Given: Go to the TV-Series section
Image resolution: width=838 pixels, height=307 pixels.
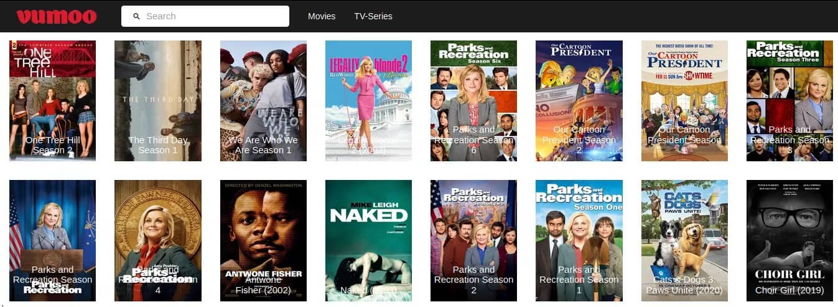Looking at the screenshot, I should (x=373, y=16).
